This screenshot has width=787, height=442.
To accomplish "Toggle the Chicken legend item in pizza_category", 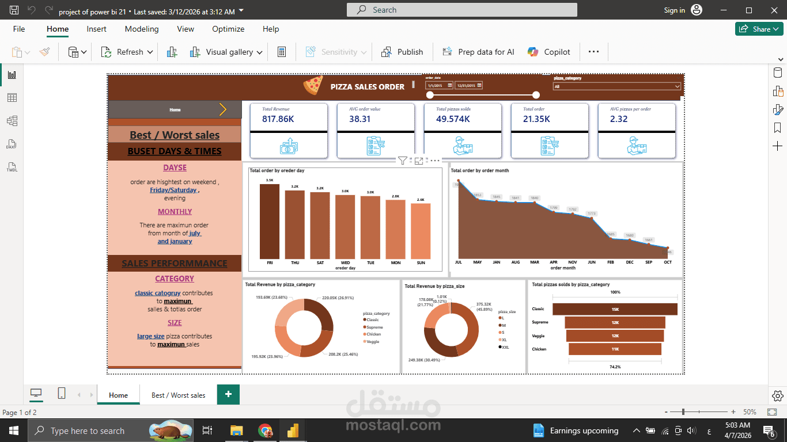I will 372,334.
